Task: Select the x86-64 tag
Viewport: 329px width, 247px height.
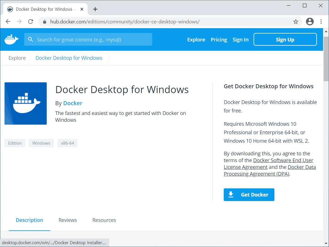Action: (67, 143)
